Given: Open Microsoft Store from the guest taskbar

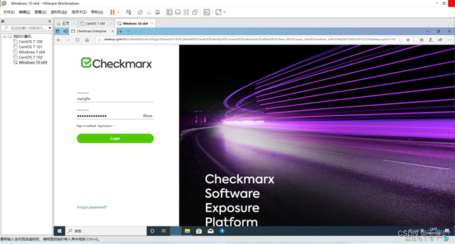Looking at the screenshot, I should [x=199, y=231].
